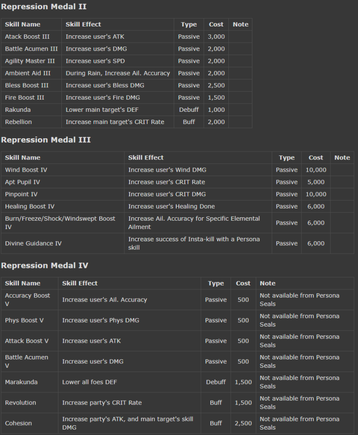Select the 'Buff' type in Cohesion row

point(216,423)
